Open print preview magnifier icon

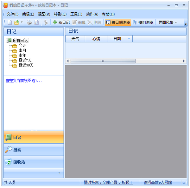tap(36, 23)
